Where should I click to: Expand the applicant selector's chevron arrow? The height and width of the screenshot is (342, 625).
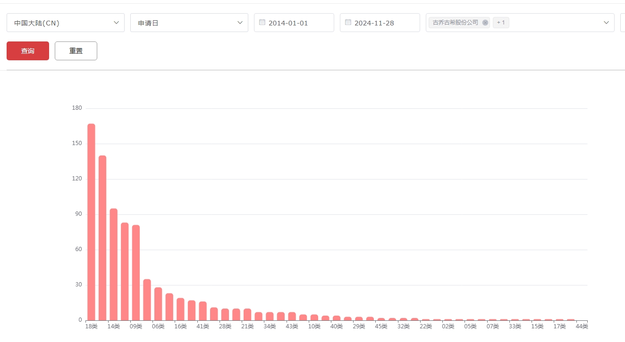pyautogui.click(x=606, y=23)
